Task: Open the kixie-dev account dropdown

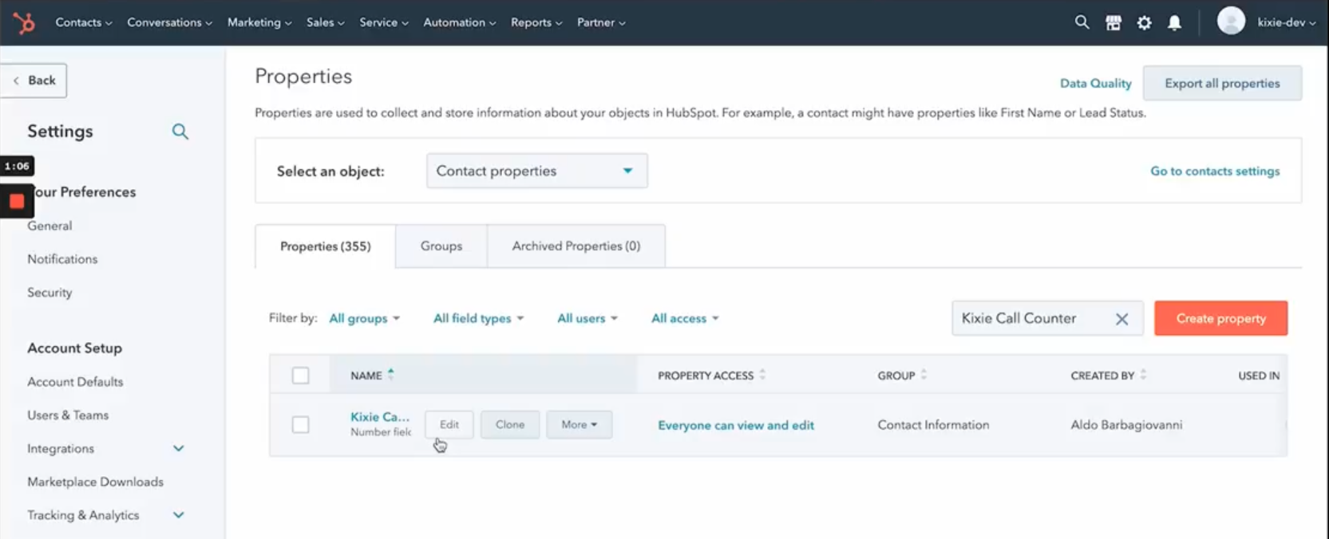Action: 1286,22
